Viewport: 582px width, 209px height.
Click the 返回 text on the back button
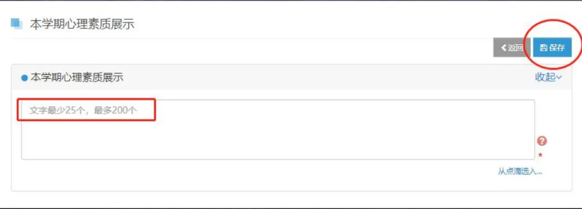(x=516, y=47)
